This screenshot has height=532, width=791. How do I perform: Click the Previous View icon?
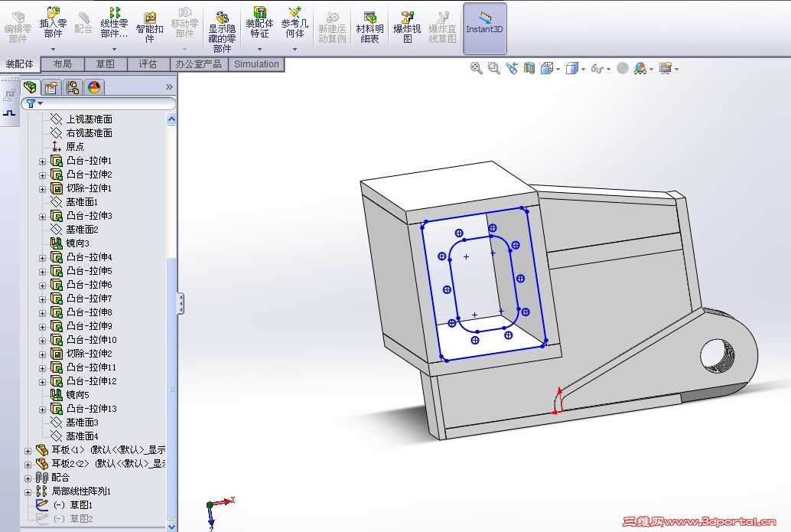[x=512, y=68]
